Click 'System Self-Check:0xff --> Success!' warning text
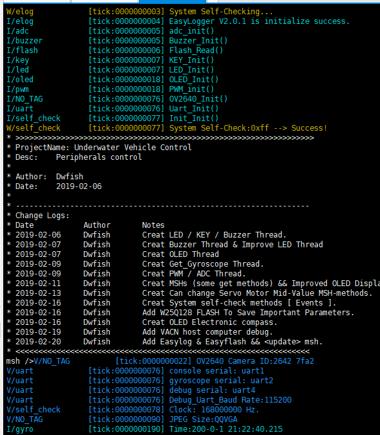Screen dimensions: 380x435 248,128
